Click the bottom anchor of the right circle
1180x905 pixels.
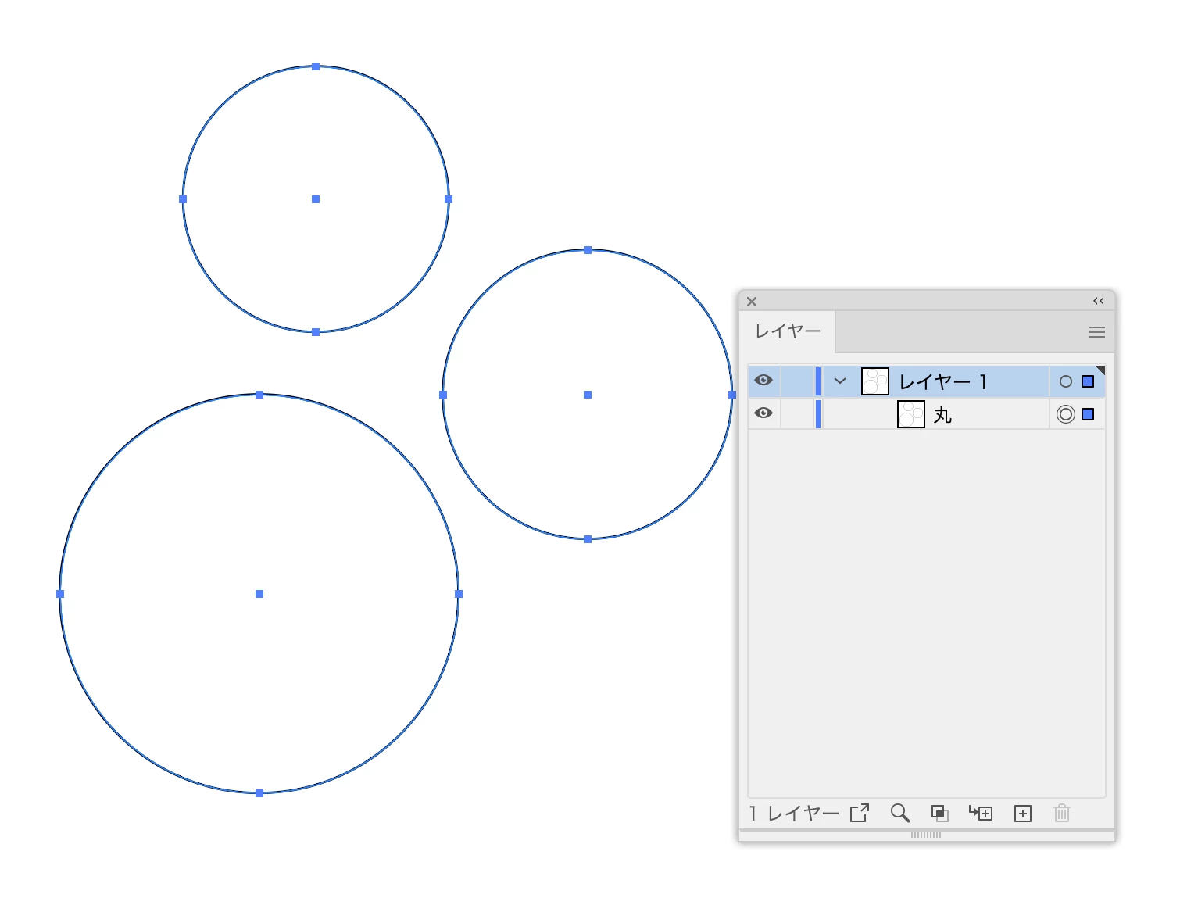coord(588,539)
